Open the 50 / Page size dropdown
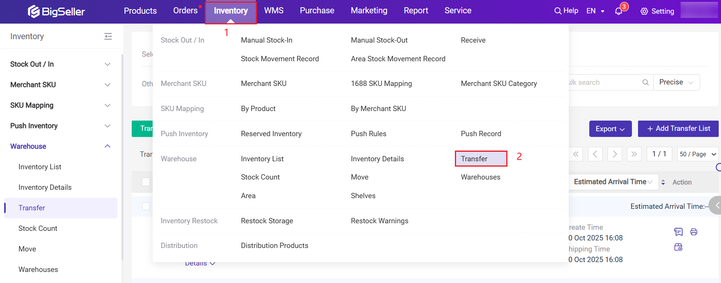 click(x=697, y=154)
